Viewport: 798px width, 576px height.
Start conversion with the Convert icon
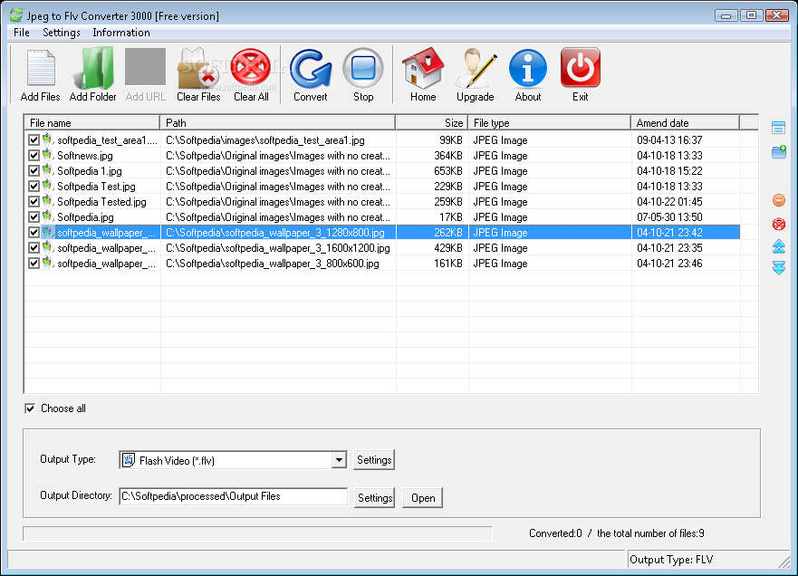click(311, 68)
